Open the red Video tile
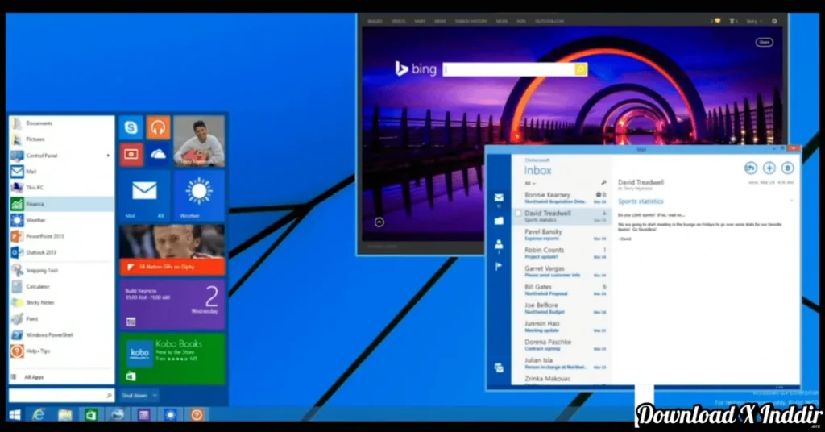The height and width of the screenshot is (432, 825). point(131,154)
